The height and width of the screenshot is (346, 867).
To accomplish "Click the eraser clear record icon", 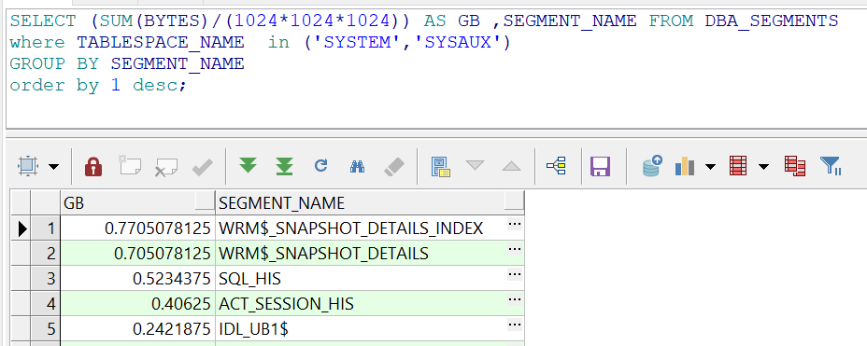I will (393, 166).
